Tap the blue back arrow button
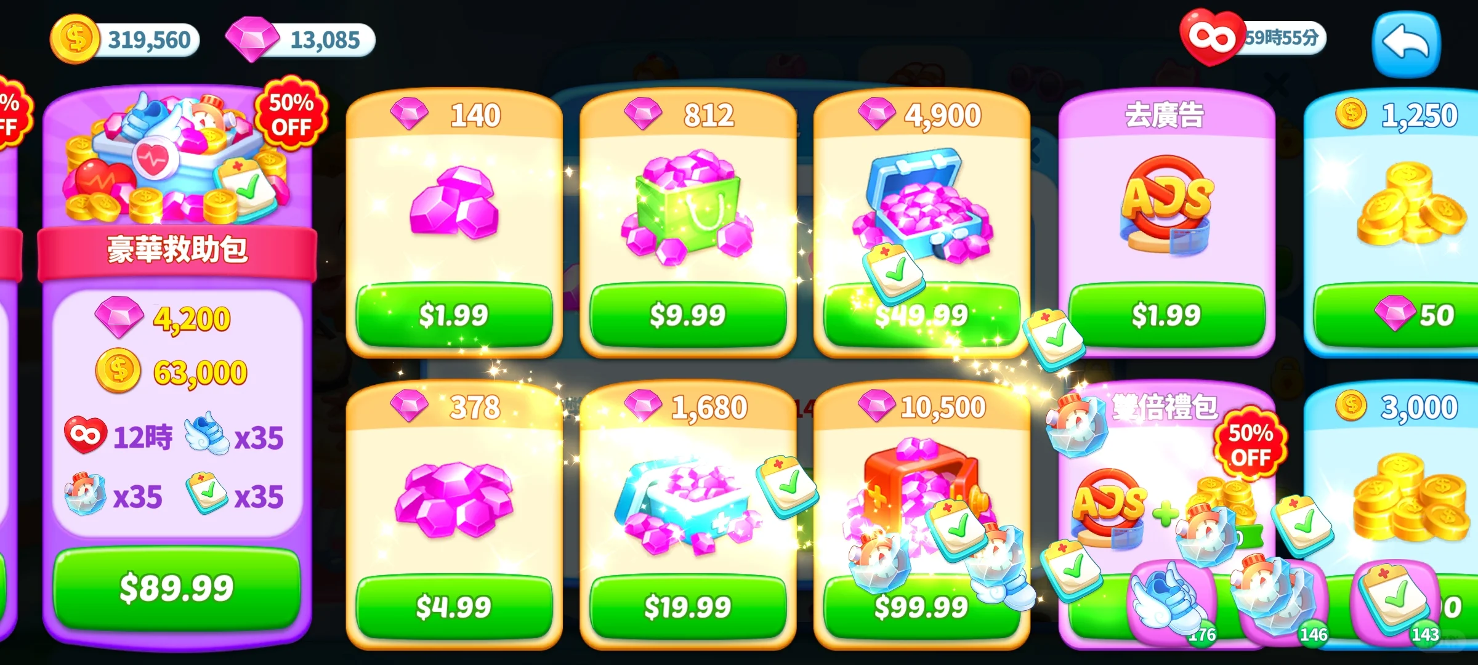This screenshot has height=665, width=1478. (x=1406, y=44)
